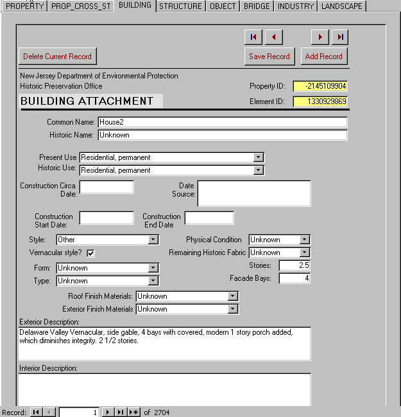Go to first record using top navigation arrow

[253, 37]
